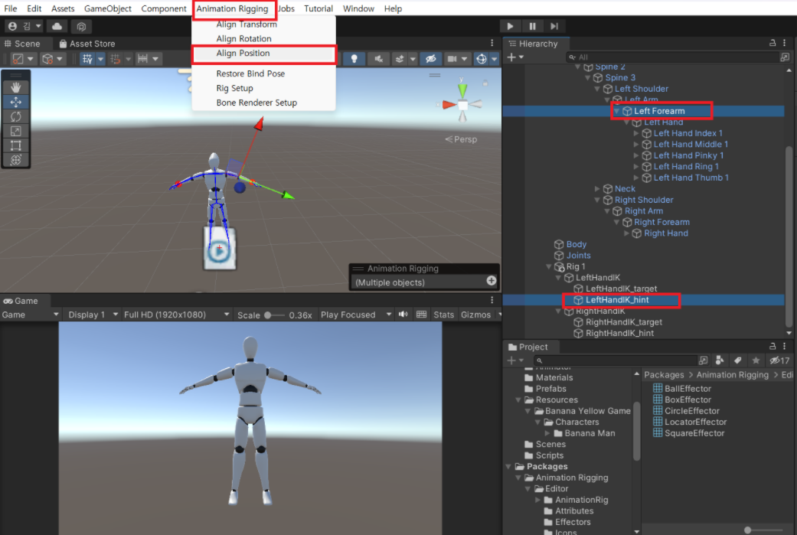Screen dimensions: 797x535
Task: Click the Pause button
Action: pos(531,26)
